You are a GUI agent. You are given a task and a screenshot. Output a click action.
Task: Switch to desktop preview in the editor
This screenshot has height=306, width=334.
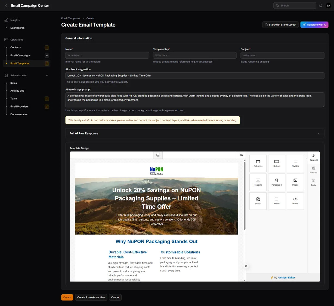[x=158, y=155]
